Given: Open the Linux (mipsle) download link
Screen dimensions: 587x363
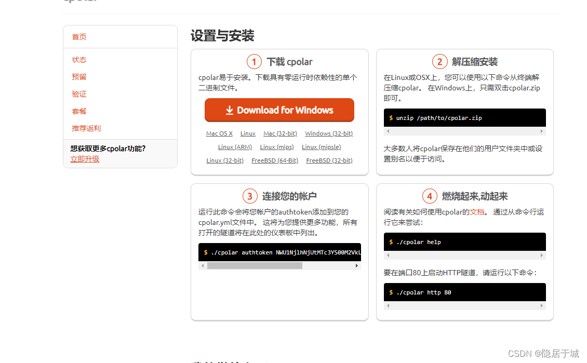Looking at the screenshot, I should coord(321,147).
